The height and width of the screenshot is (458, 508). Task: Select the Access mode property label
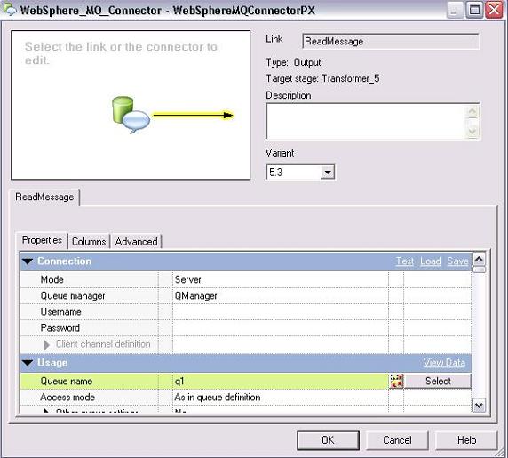click(x=67, y=397)
